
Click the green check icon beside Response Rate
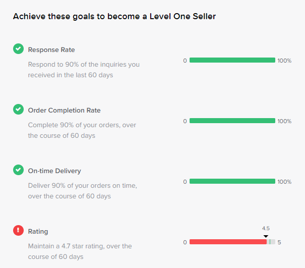click(18, 48)
